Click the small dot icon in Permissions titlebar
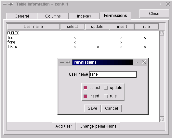Viewport: 172px width, 138px height. click(137, 62)
